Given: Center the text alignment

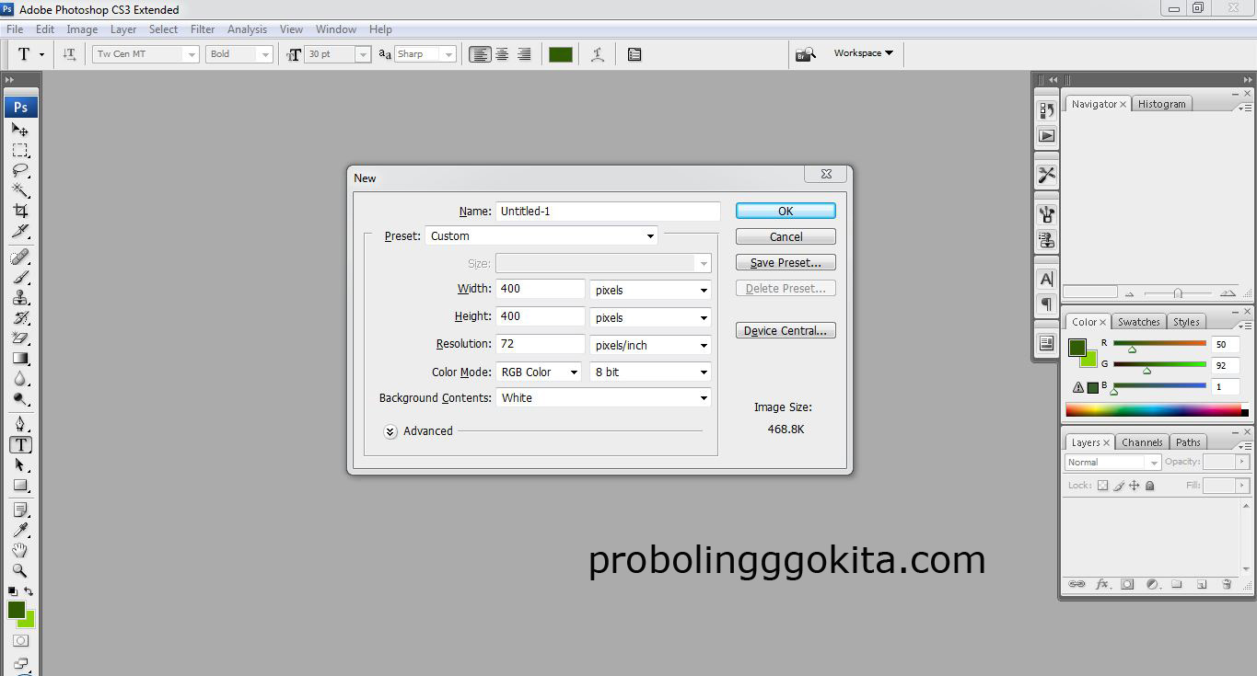Looking at the screenshot, I should pyautogui.click(x=502, y=54).
